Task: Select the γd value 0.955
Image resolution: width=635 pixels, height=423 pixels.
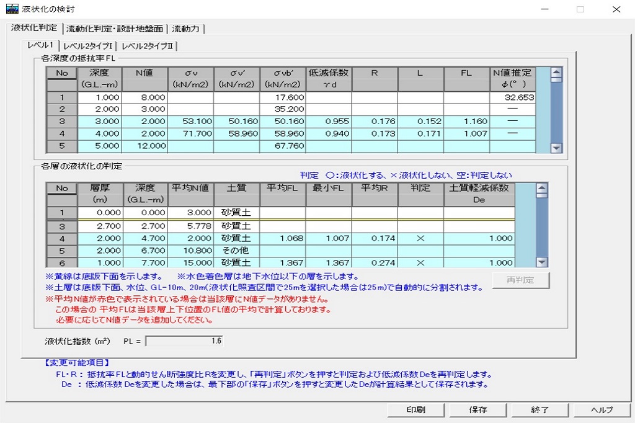Action: (x=329, y=121)
